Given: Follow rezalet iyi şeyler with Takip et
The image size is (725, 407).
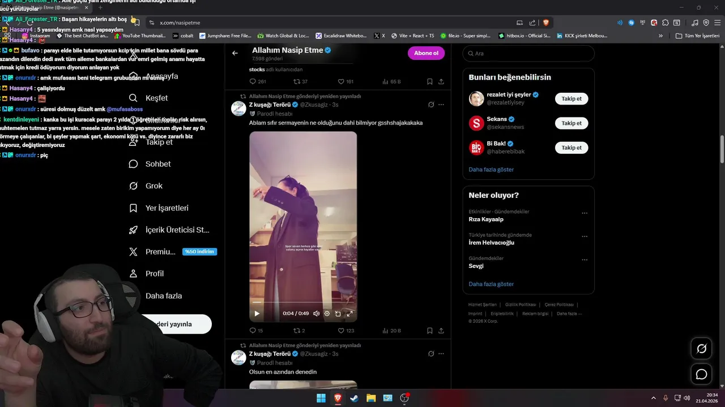Looking at the screenshot, I should coord(572,98).
